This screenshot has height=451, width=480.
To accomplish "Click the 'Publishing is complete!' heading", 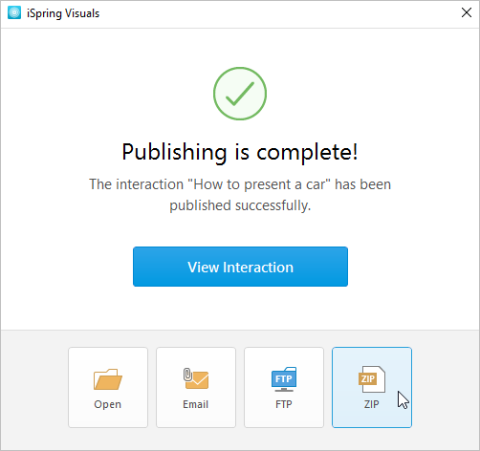I will [x=240, y=152].
